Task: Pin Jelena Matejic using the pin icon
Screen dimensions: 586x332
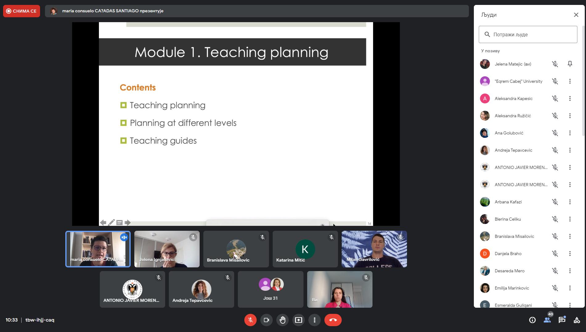Action: (x=570, y=64)
